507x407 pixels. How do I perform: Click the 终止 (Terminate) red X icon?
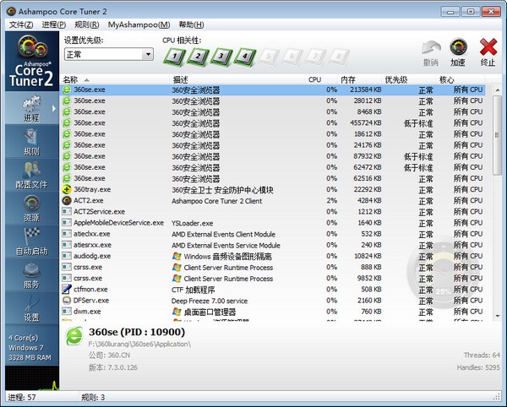[x=488, y=47]
